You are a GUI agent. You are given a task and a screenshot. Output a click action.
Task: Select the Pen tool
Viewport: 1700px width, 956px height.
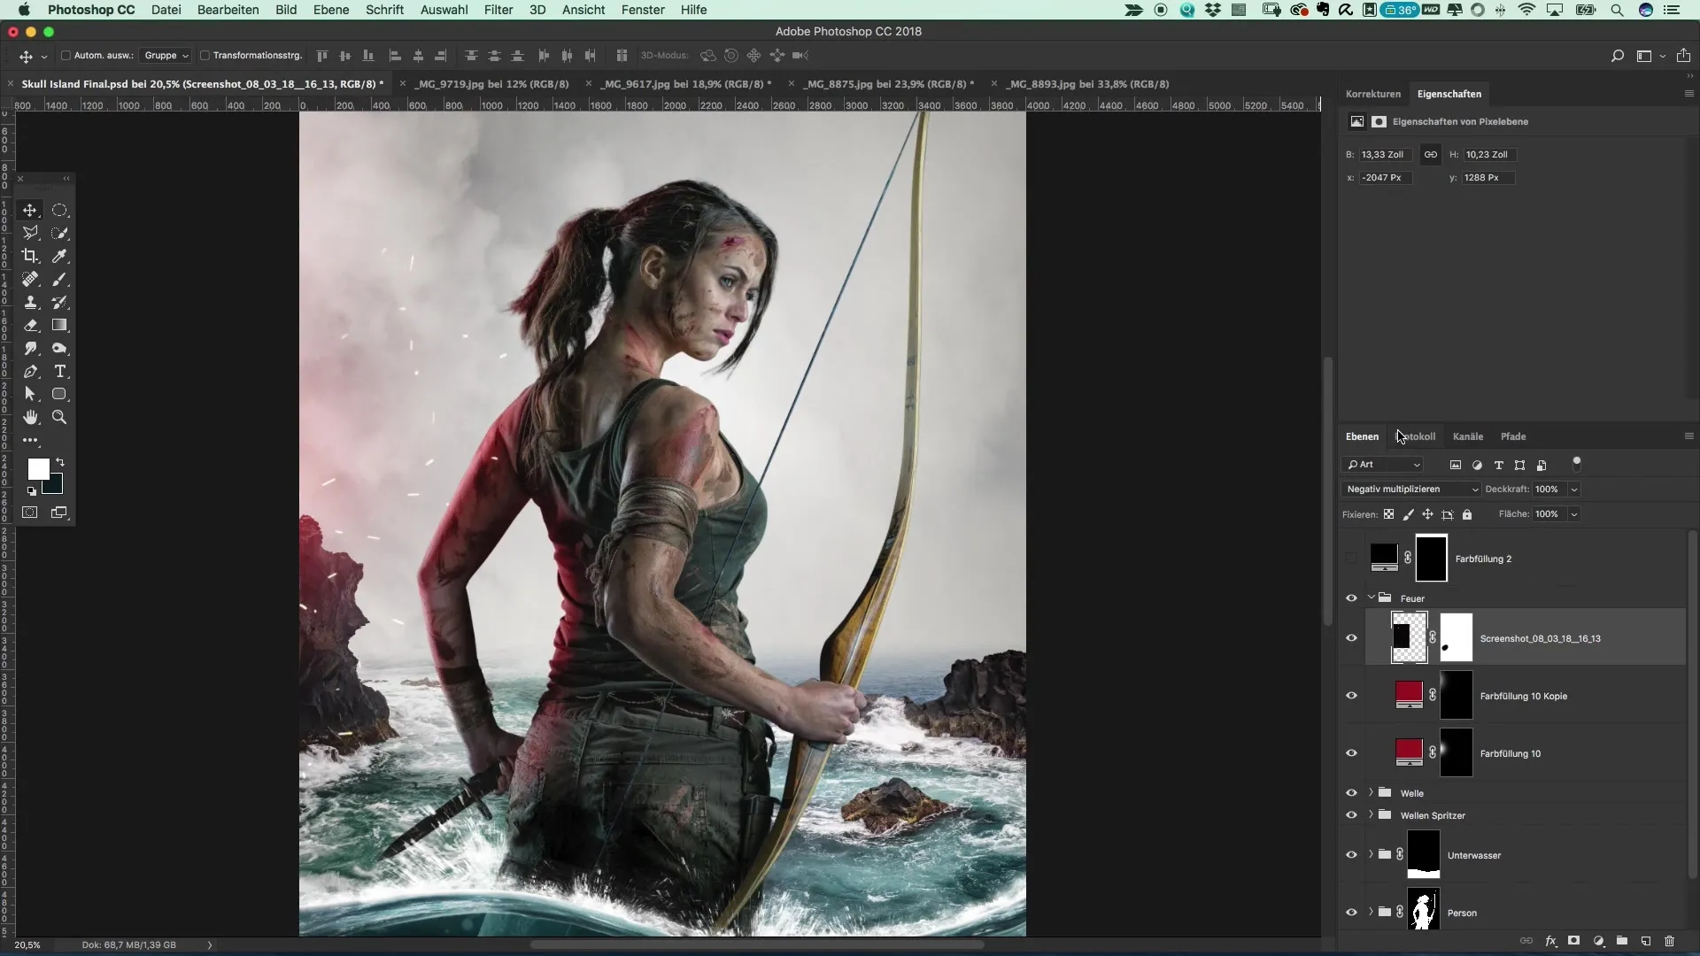click(30, 371)
